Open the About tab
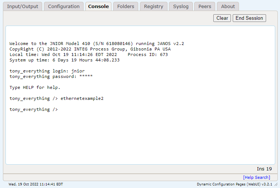The height and width of the screenshot is (188, 280). (228, 7)
